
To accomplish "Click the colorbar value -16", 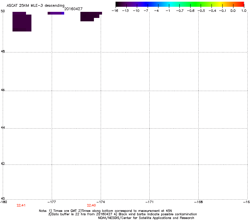I will click(x=115, y=11).
